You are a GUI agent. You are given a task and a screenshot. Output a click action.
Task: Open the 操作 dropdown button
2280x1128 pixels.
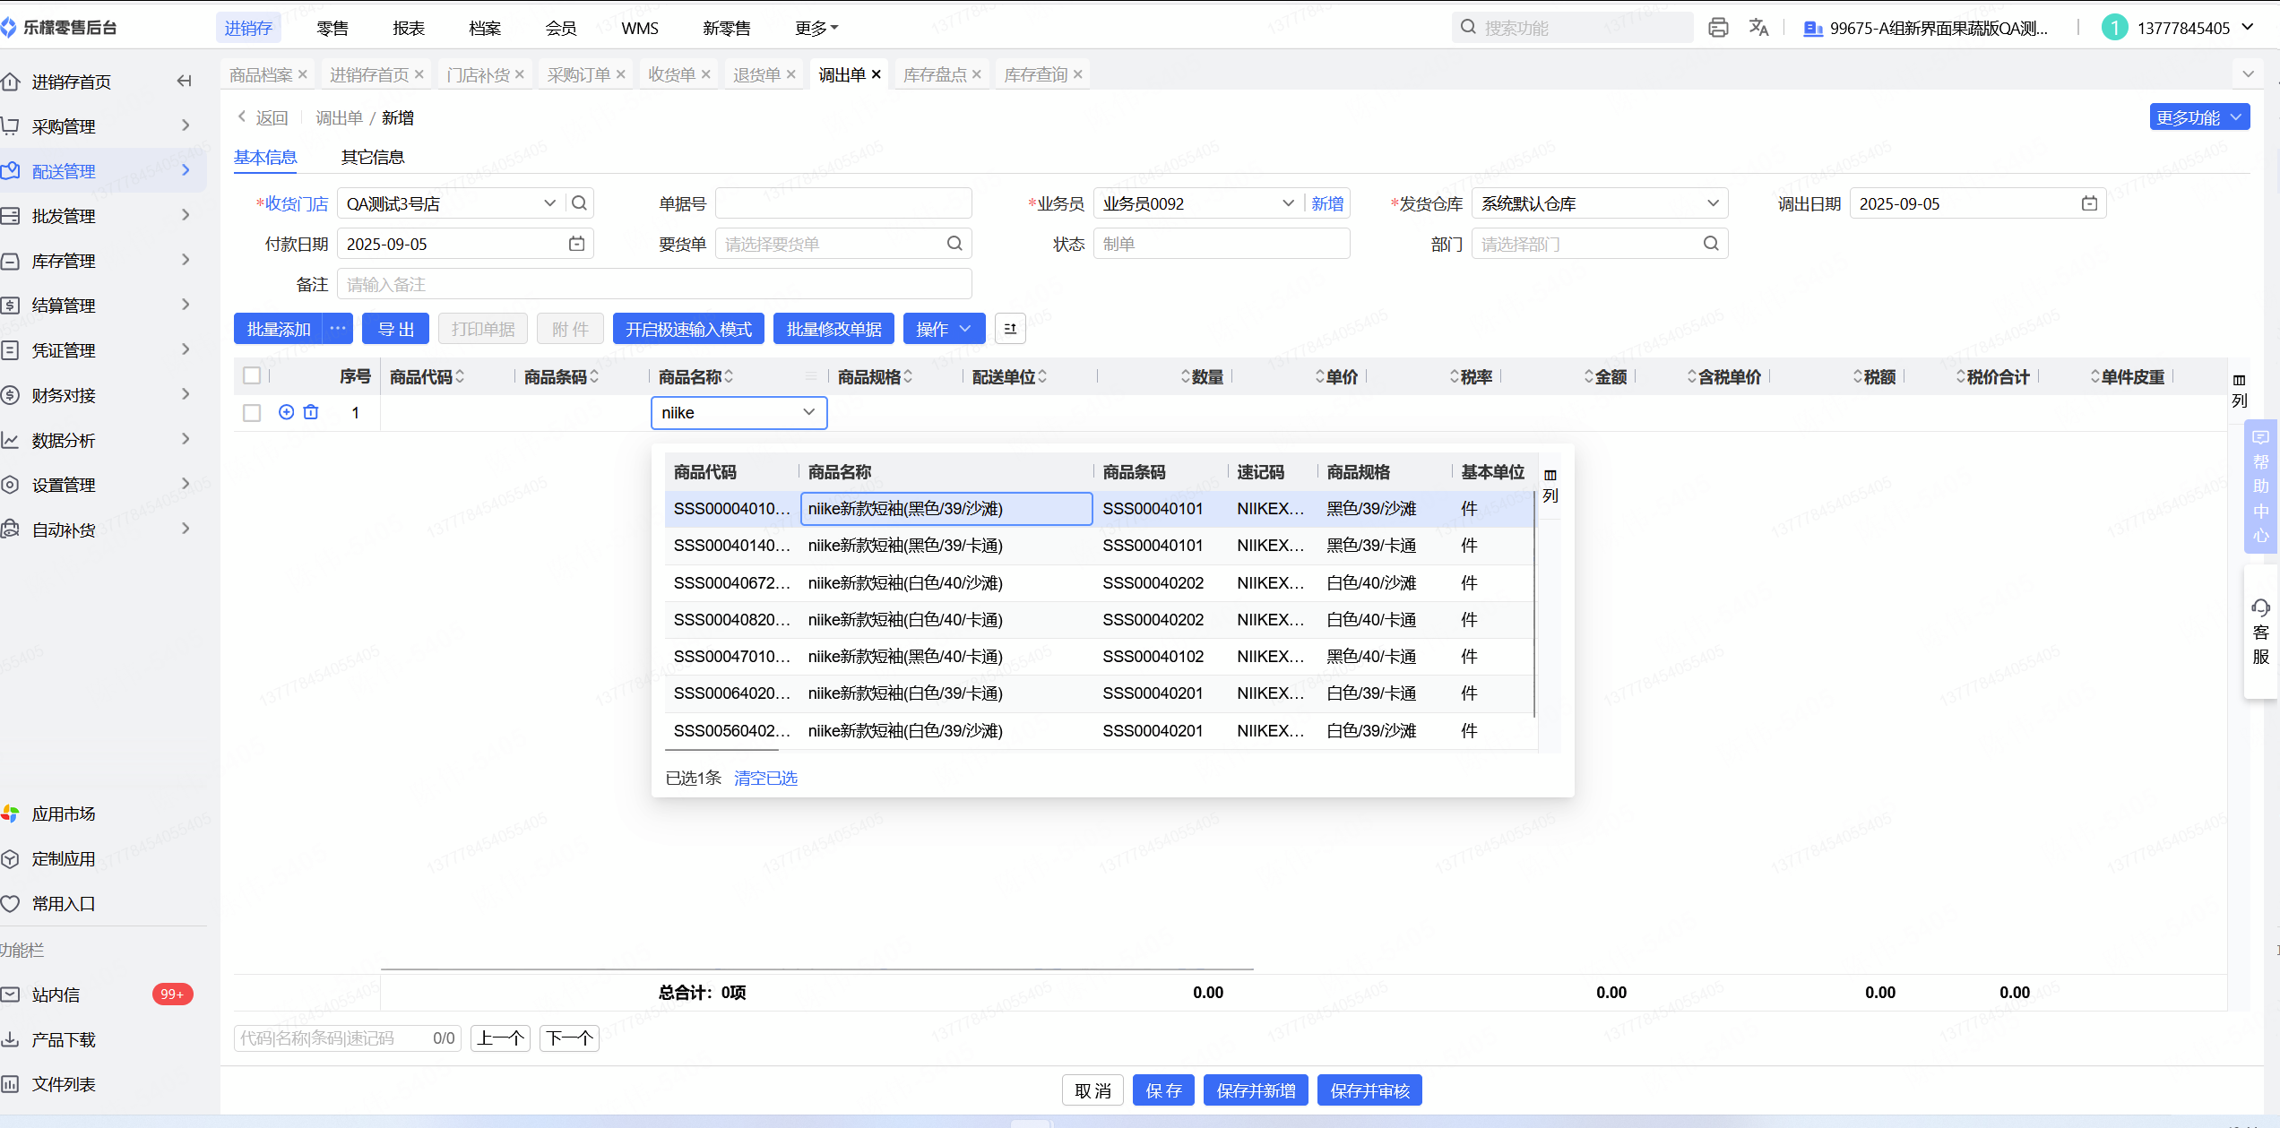pyautogui.click(x=944, y=329)
